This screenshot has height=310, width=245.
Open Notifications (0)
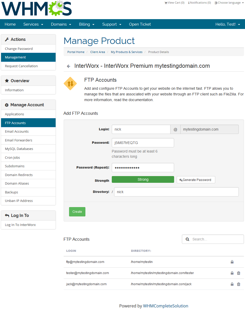coord(199,3)
